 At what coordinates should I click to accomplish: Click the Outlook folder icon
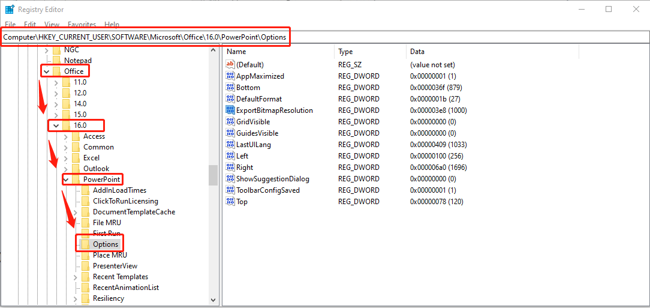76,169
